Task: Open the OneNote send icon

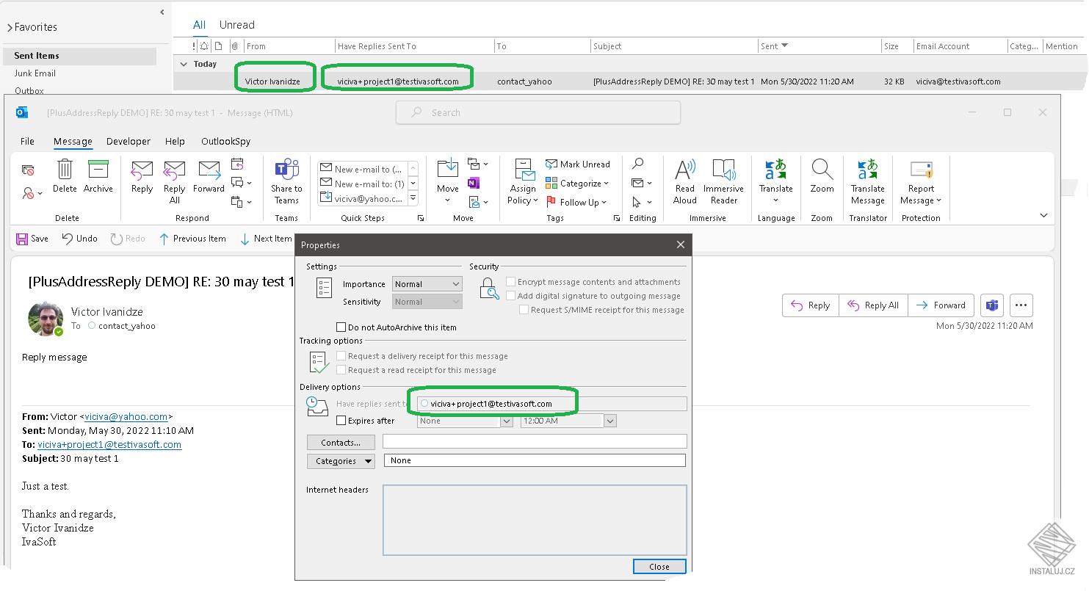Action: [x=474, y=183]
